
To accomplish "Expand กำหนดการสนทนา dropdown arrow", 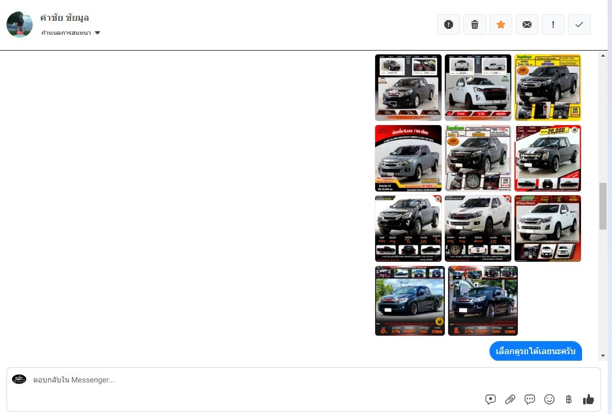I will [97, 33].
